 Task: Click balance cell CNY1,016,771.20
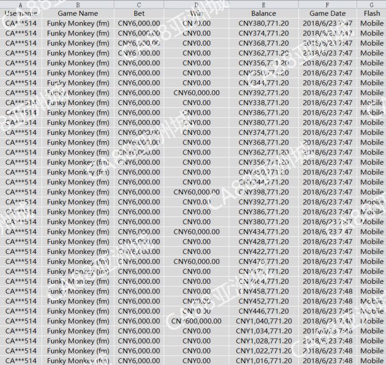click(x=264, y=361)
